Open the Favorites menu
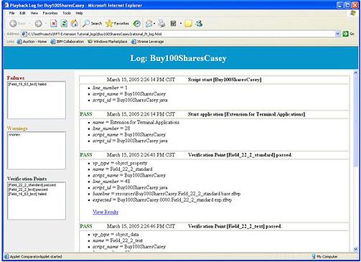Viewport: 361px width, 262px height. coord(50,13)
